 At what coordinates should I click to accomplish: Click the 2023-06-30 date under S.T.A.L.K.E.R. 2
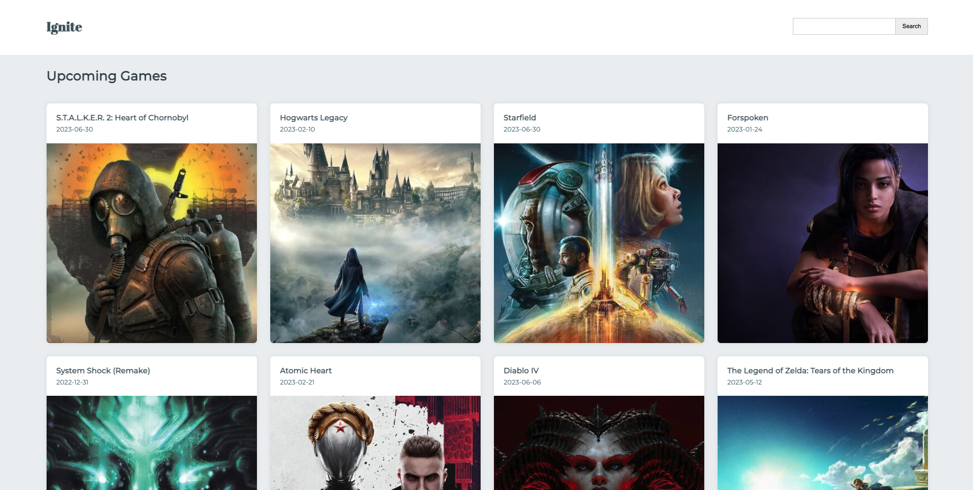pyautogui.click(x=74, y=130)
